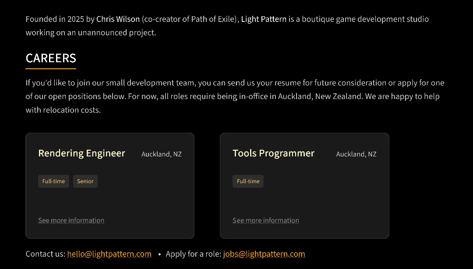Open the jobs@lightpattern.com application email link
This screenshot has width=473, height=269.
pyautogui.click(x=264, y=254)
